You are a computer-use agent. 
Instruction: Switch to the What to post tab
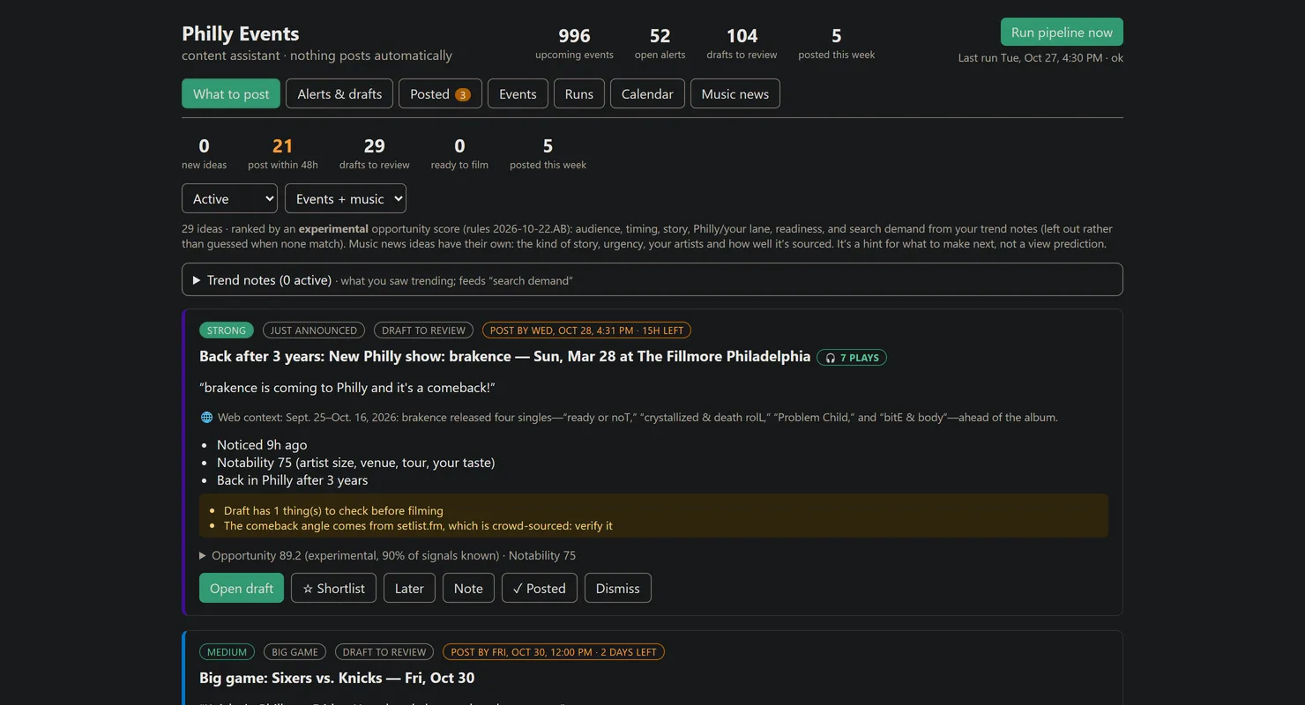tap(231, 93)
